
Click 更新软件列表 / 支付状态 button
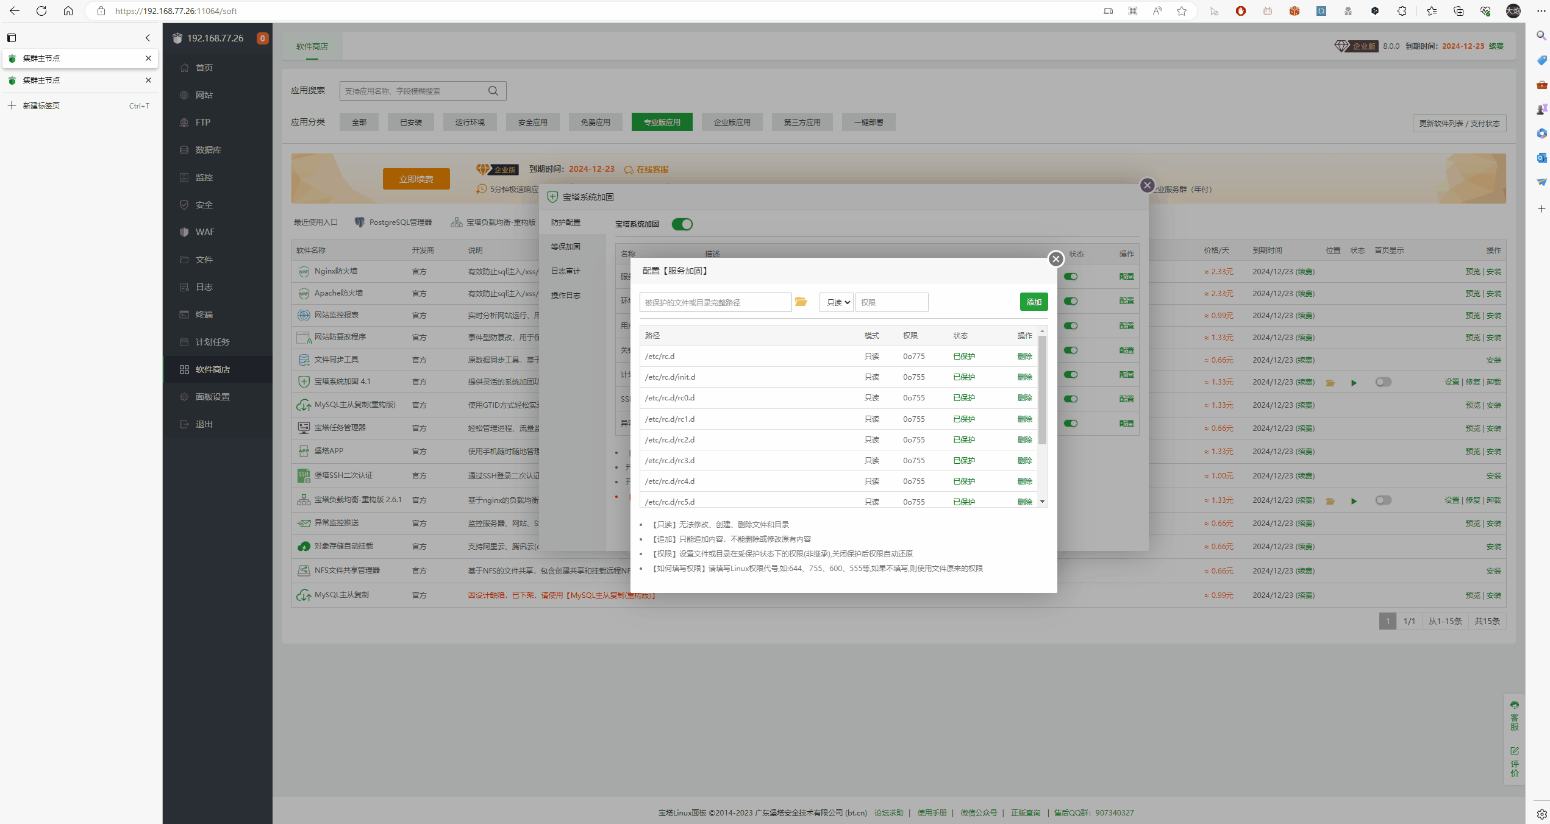pos(1459,123)
